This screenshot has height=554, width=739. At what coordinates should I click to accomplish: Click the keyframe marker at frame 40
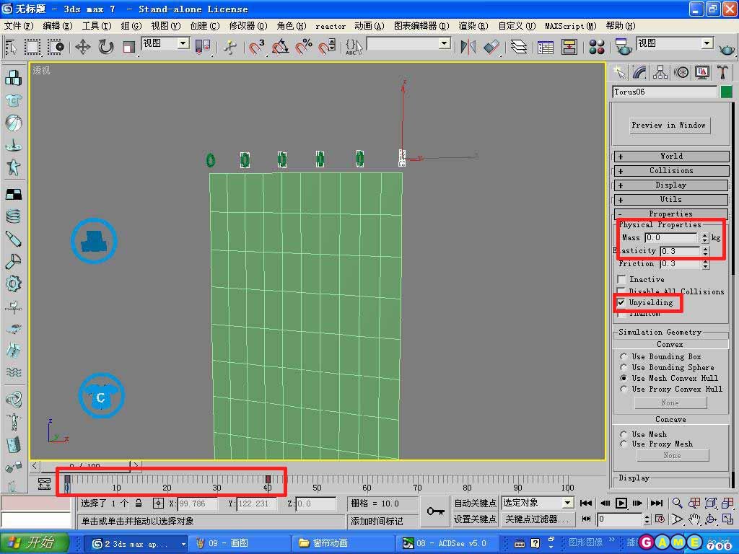pyautogui.click(x=268, y=479)
